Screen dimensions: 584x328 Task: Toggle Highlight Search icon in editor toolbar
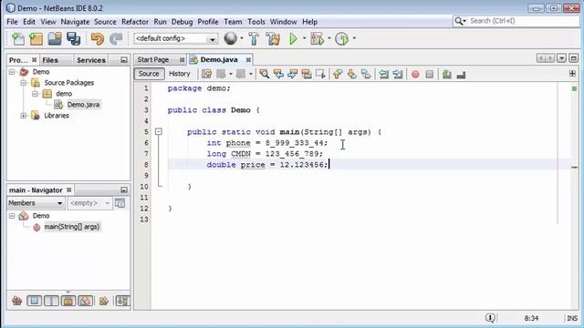pyautogui.click(x=307, y=74)
